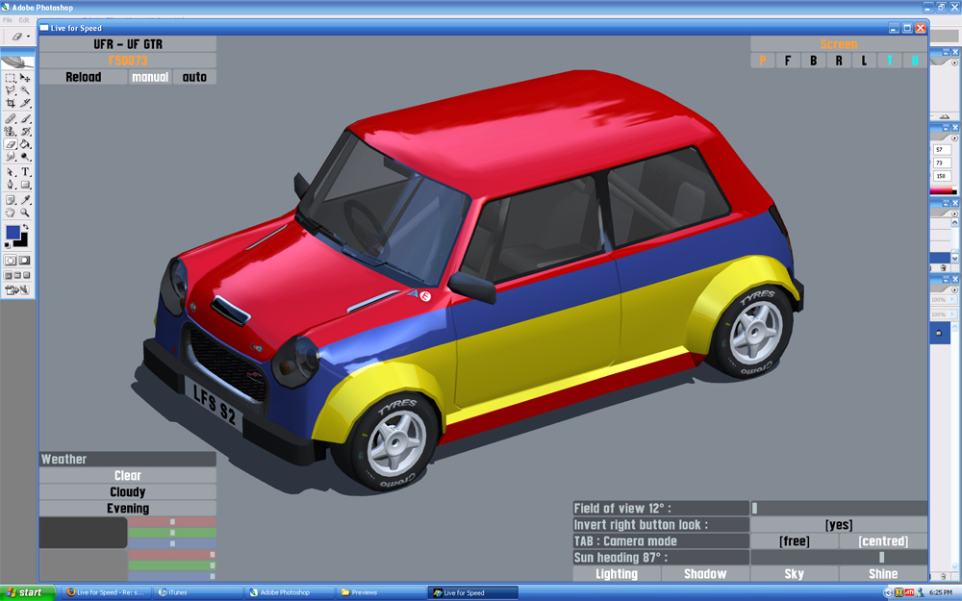This screenshot has width=962, height=601.
Task: Open the opacity 100% slider arrow
Action: 954,300
